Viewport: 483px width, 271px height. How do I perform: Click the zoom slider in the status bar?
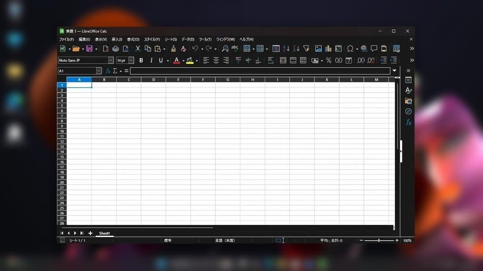(x=379, y=240)
